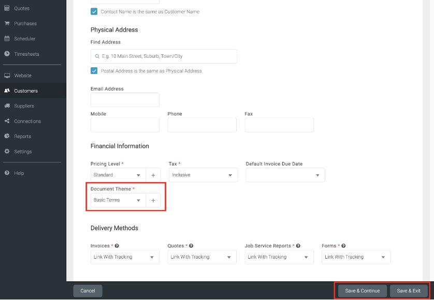
Task: Open Settings in the sidebar
Action: click(x=33, y=152)
